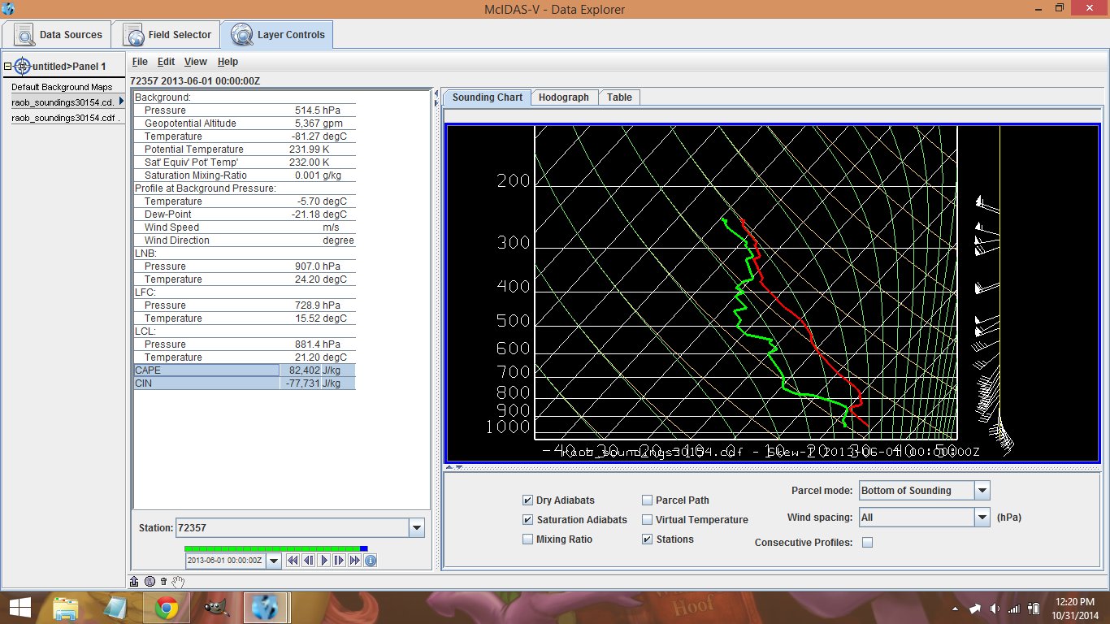Check Consecutive Profiles box
The width and height of the screenshot is (1110, 624).
tap(867, 543)
